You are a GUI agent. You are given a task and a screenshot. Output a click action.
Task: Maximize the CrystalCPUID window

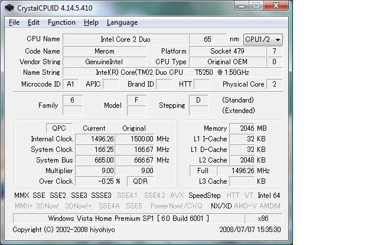[x=256, y=6]
